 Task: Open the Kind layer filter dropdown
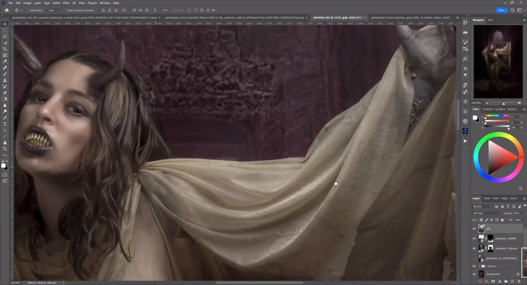tap(482, 206)
